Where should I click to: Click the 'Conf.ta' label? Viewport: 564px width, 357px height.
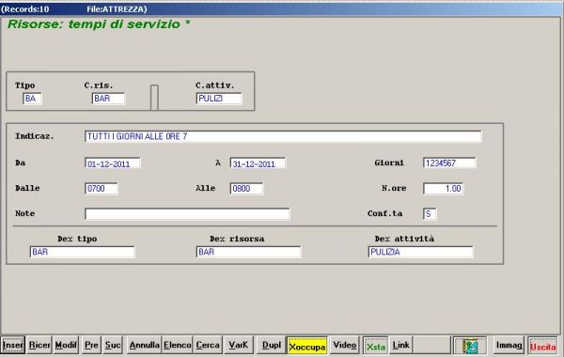[384, 213]
